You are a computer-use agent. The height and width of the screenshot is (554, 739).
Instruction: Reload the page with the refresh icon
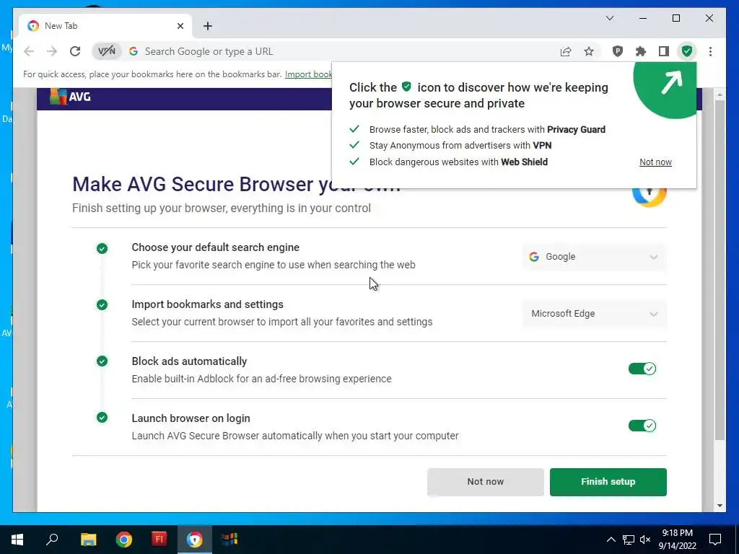pyautogui.click(x=75, y=51)
